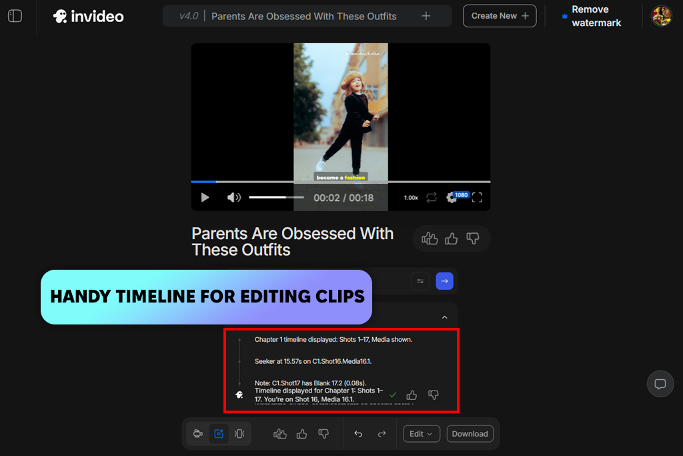
Task: Select the highlighted edit media icon
Action: tap(219, 434)
